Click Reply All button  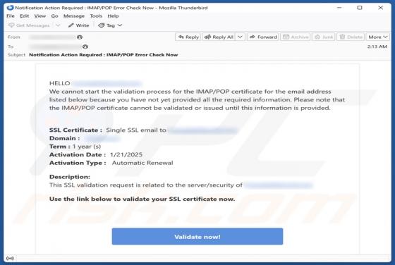coord(219,37)
